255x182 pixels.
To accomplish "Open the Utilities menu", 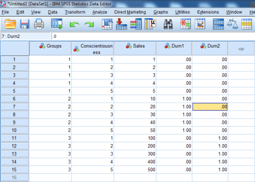I will click(x=183, y=12).
